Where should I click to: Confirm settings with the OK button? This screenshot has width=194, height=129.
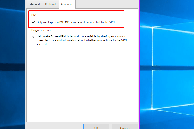pos(96,127)
